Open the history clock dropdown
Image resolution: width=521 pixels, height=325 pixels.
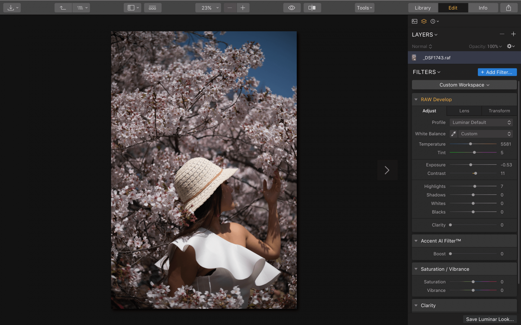click(434, 21)
